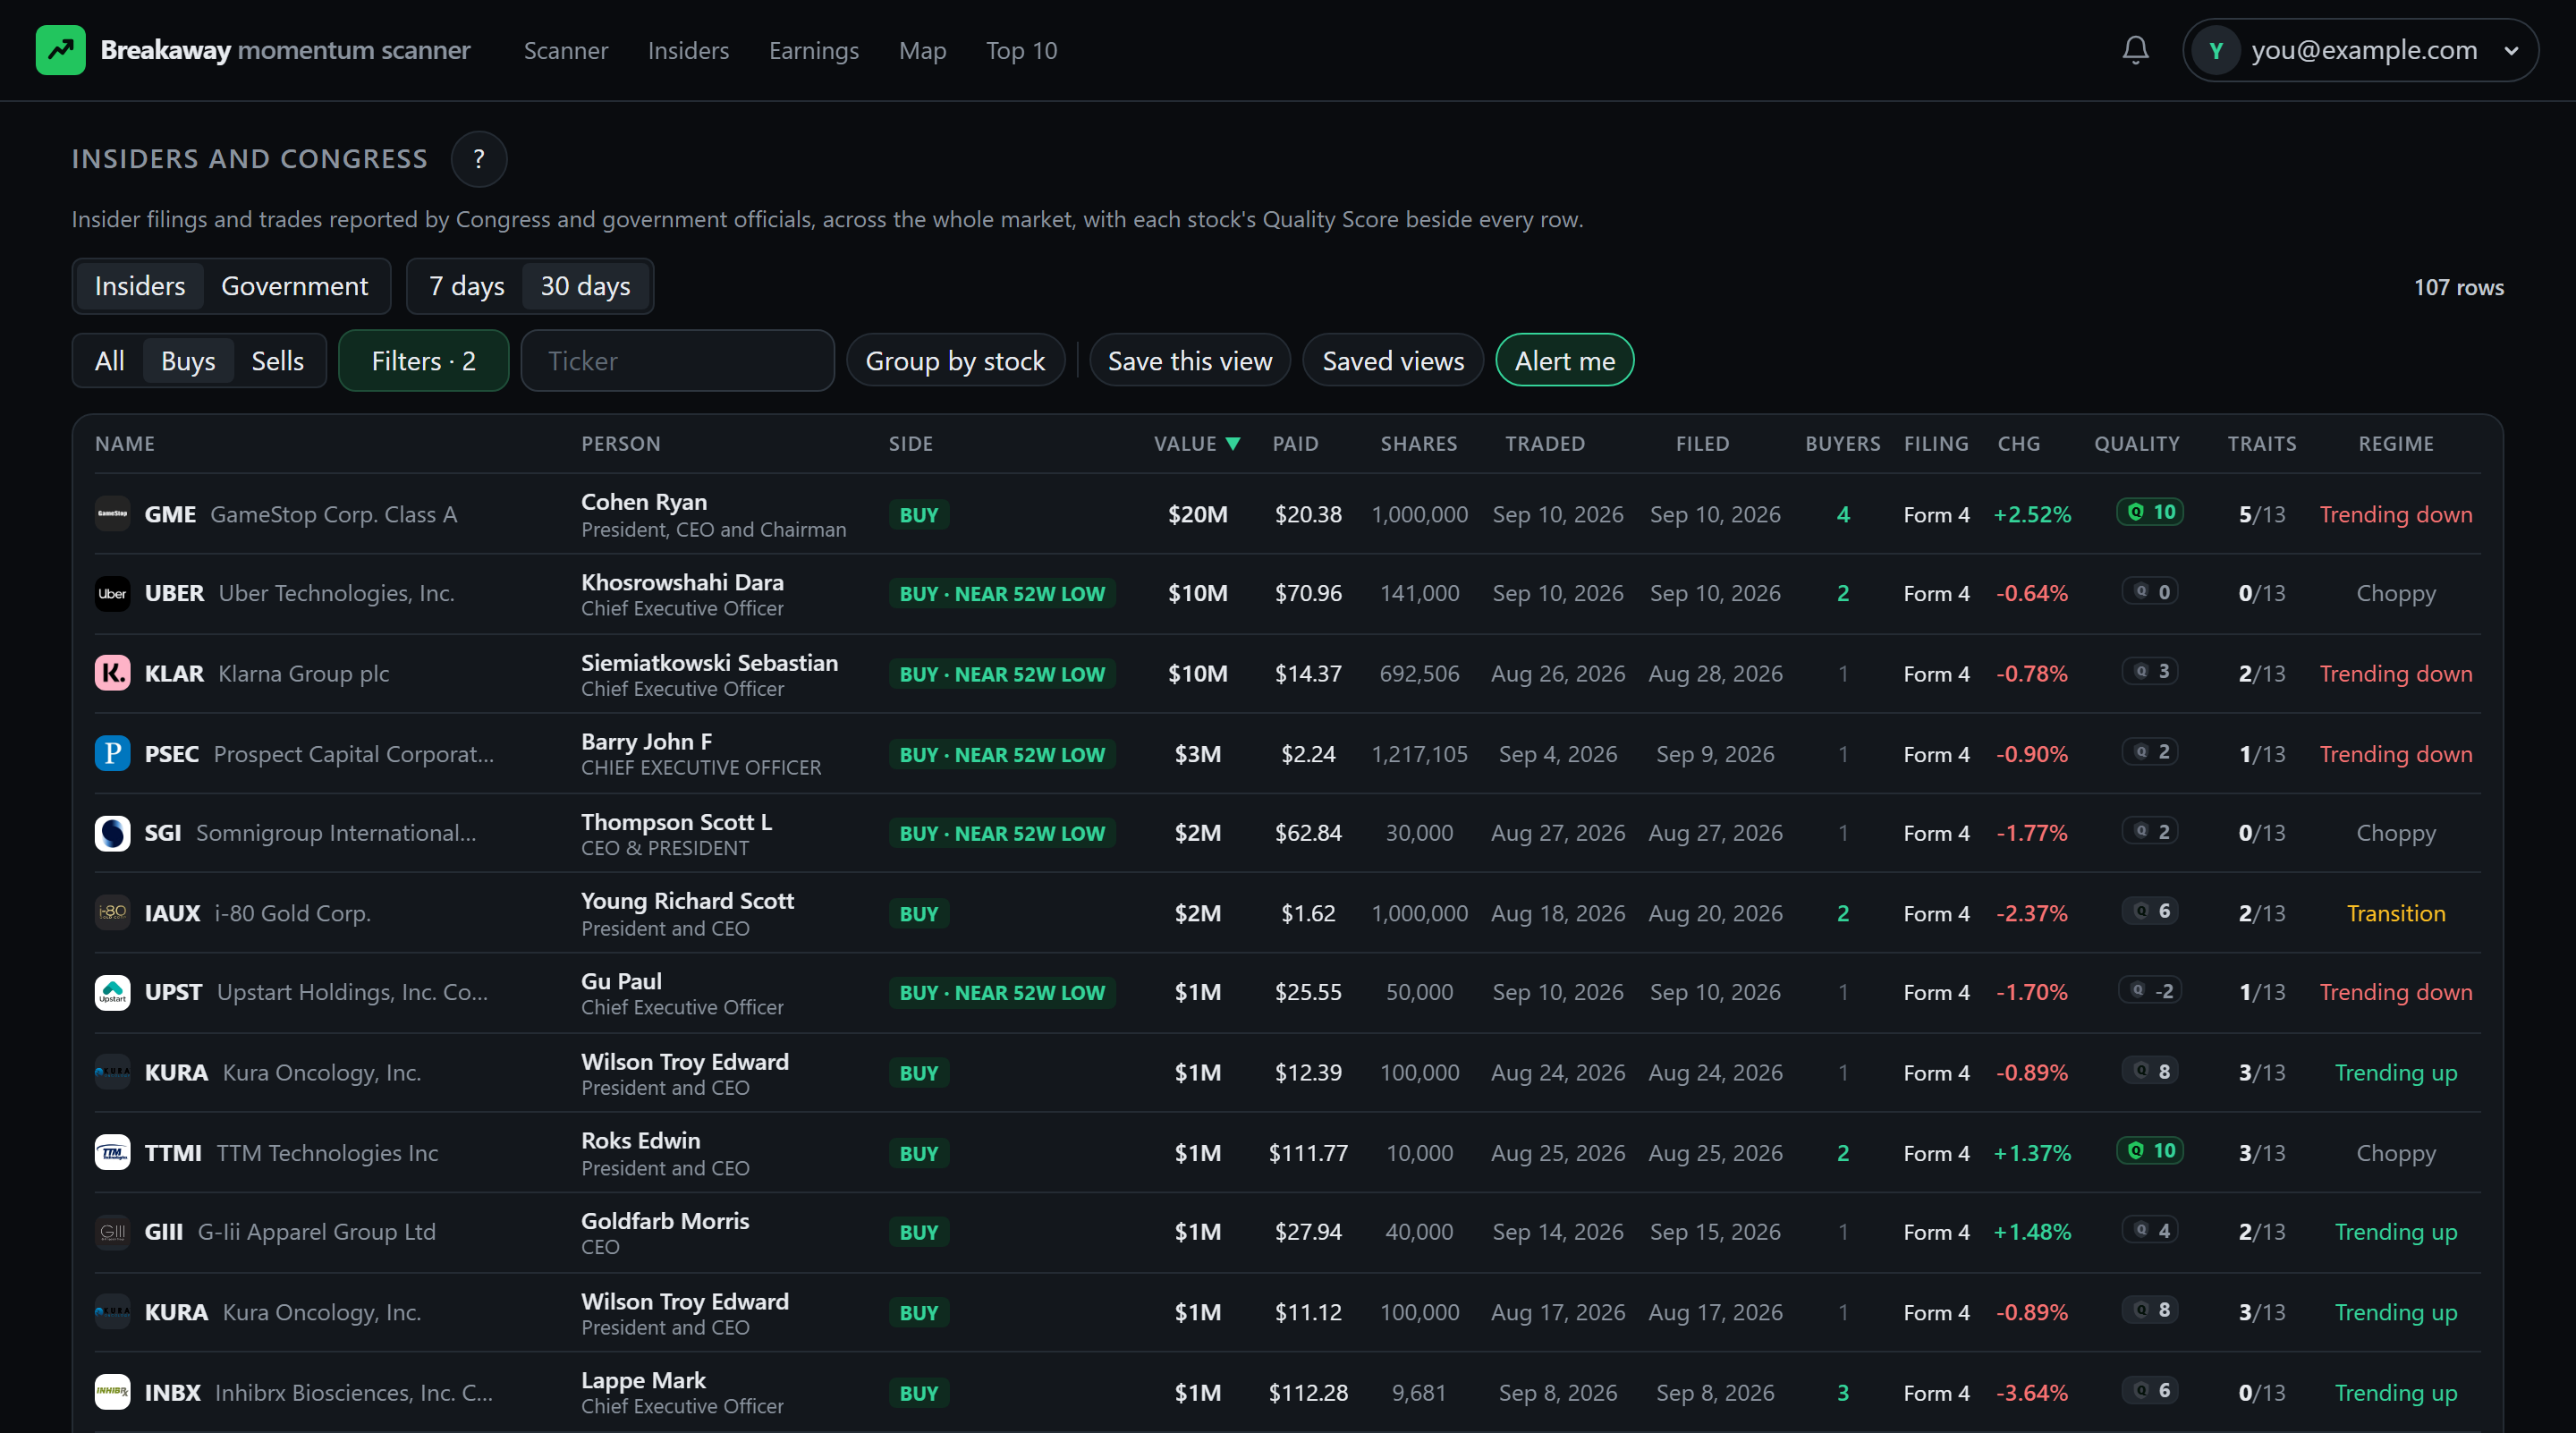This screenshot has height=1433, width=2576.
Task: Click the GME +2.52% change value
Action: [x=2032, y=514]
